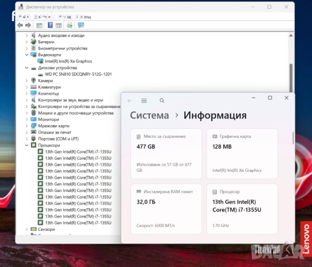Collapse the Процесори node

point(27,145)
